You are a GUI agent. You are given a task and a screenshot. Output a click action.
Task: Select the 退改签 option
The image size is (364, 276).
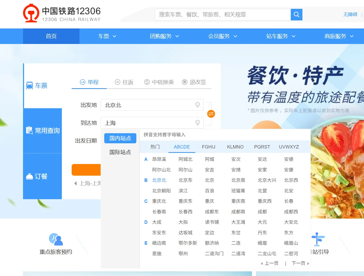tap(194, 82)
